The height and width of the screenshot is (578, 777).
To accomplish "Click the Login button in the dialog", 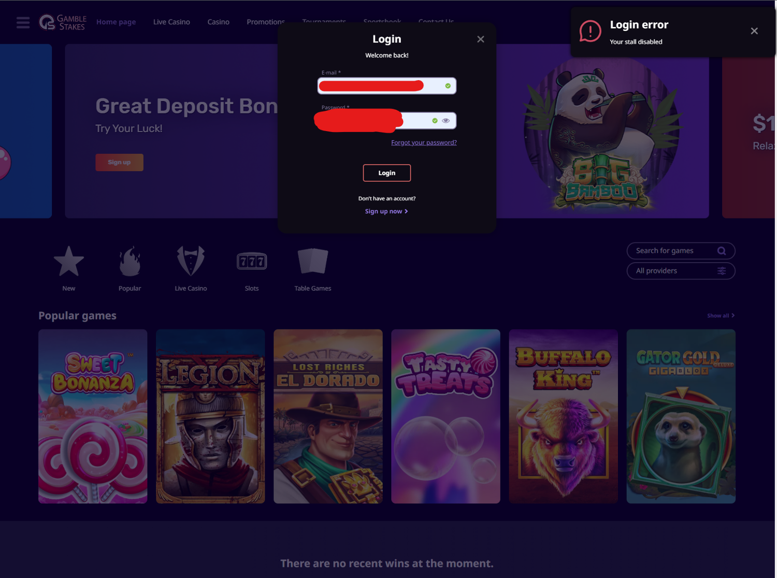I will tap(387, 173).
